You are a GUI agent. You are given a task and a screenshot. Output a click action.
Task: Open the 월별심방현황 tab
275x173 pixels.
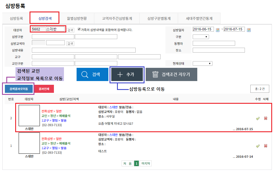pos(77,18)
